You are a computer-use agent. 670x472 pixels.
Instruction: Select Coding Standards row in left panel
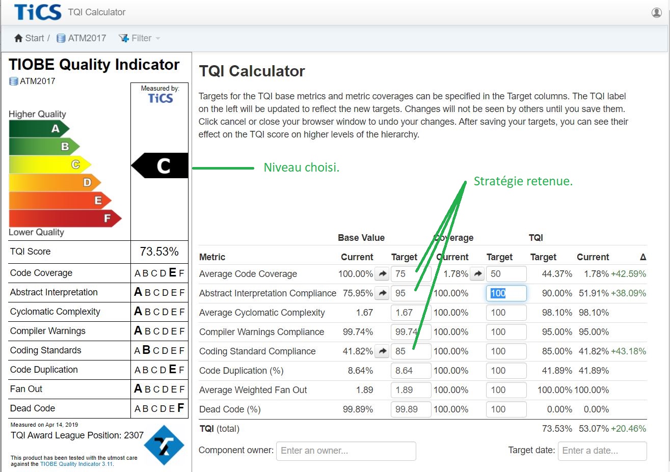point(98,350)
